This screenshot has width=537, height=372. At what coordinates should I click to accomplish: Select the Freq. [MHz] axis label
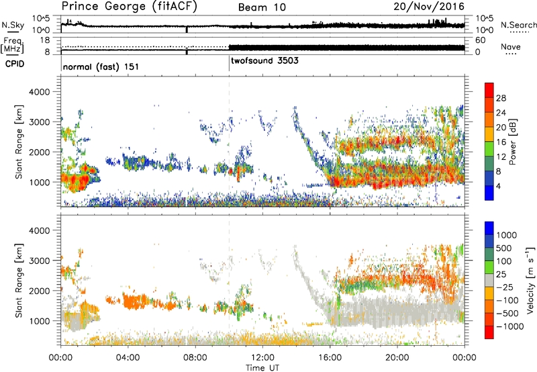12,46
